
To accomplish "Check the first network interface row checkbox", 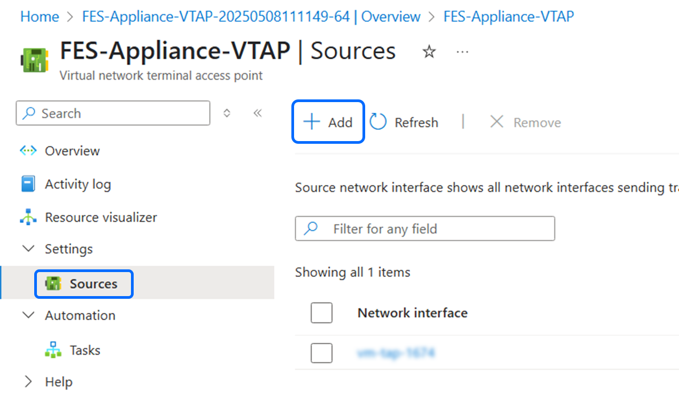I will [x=321, y=353].
